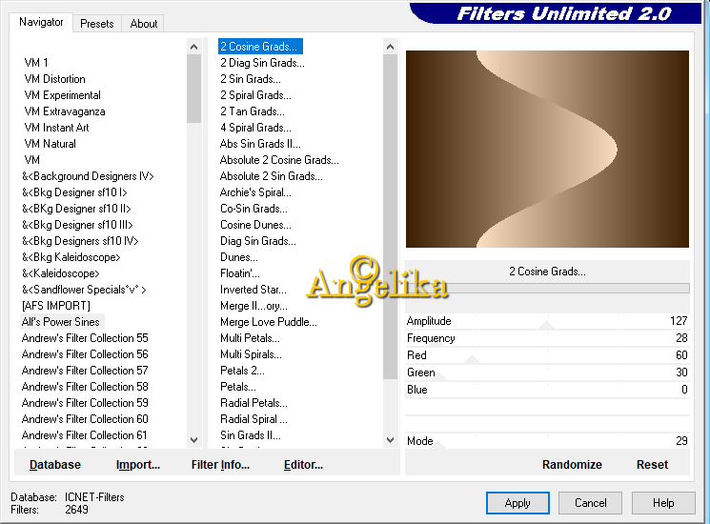Select VM Distortion category
Viewport: 710px width, 524px height.
point(54,79)
